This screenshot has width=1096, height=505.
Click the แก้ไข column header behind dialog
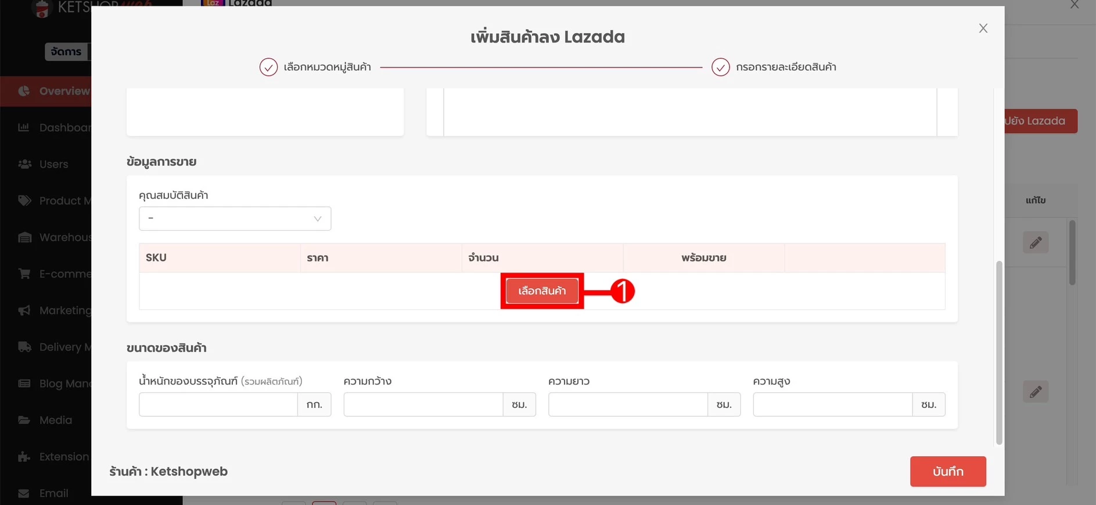click(x=1036, y=200)
